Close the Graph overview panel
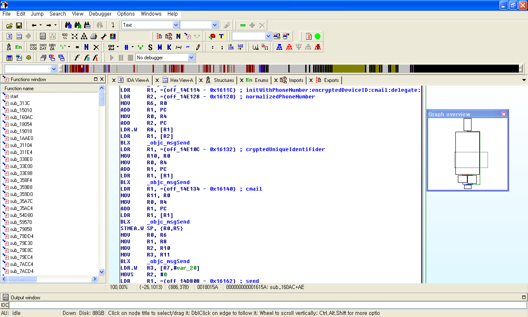 coord(504,114)
